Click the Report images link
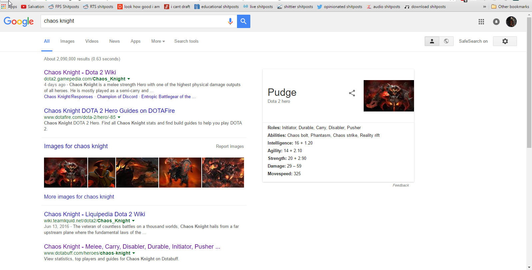This screenshot has width=532, height=270. (230, 147)
